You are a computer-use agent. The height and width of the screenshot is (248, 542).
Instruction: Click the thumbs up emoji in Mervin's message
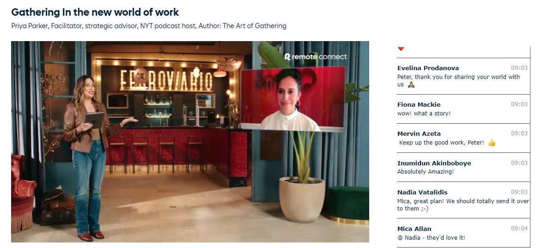point(492,143)
